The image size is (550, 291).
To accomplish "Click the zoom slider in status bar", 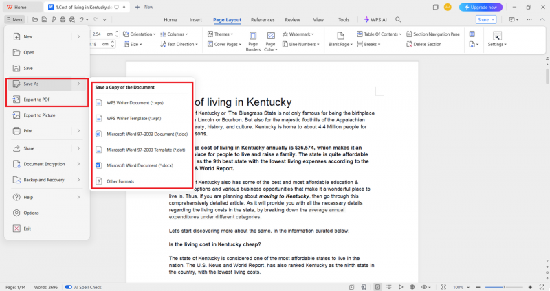I will tap(503, 287).
